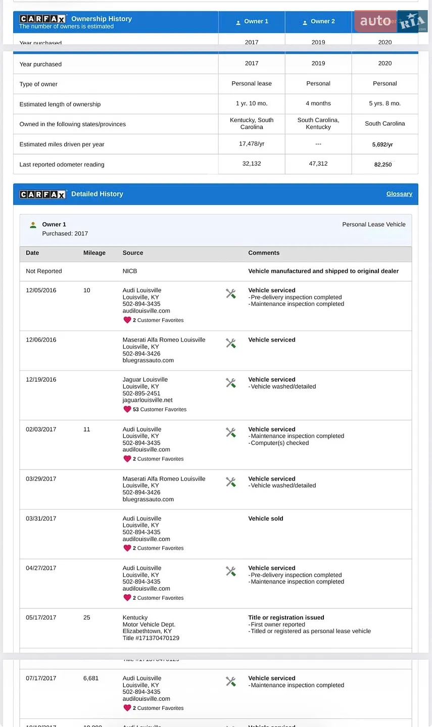Open the Glossary link

point(399,194)
